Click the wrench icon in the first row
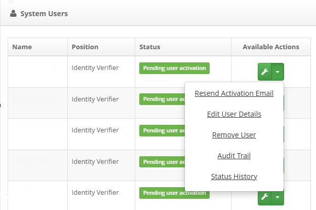This screenshot has height=210, width=316. [264, 72]
